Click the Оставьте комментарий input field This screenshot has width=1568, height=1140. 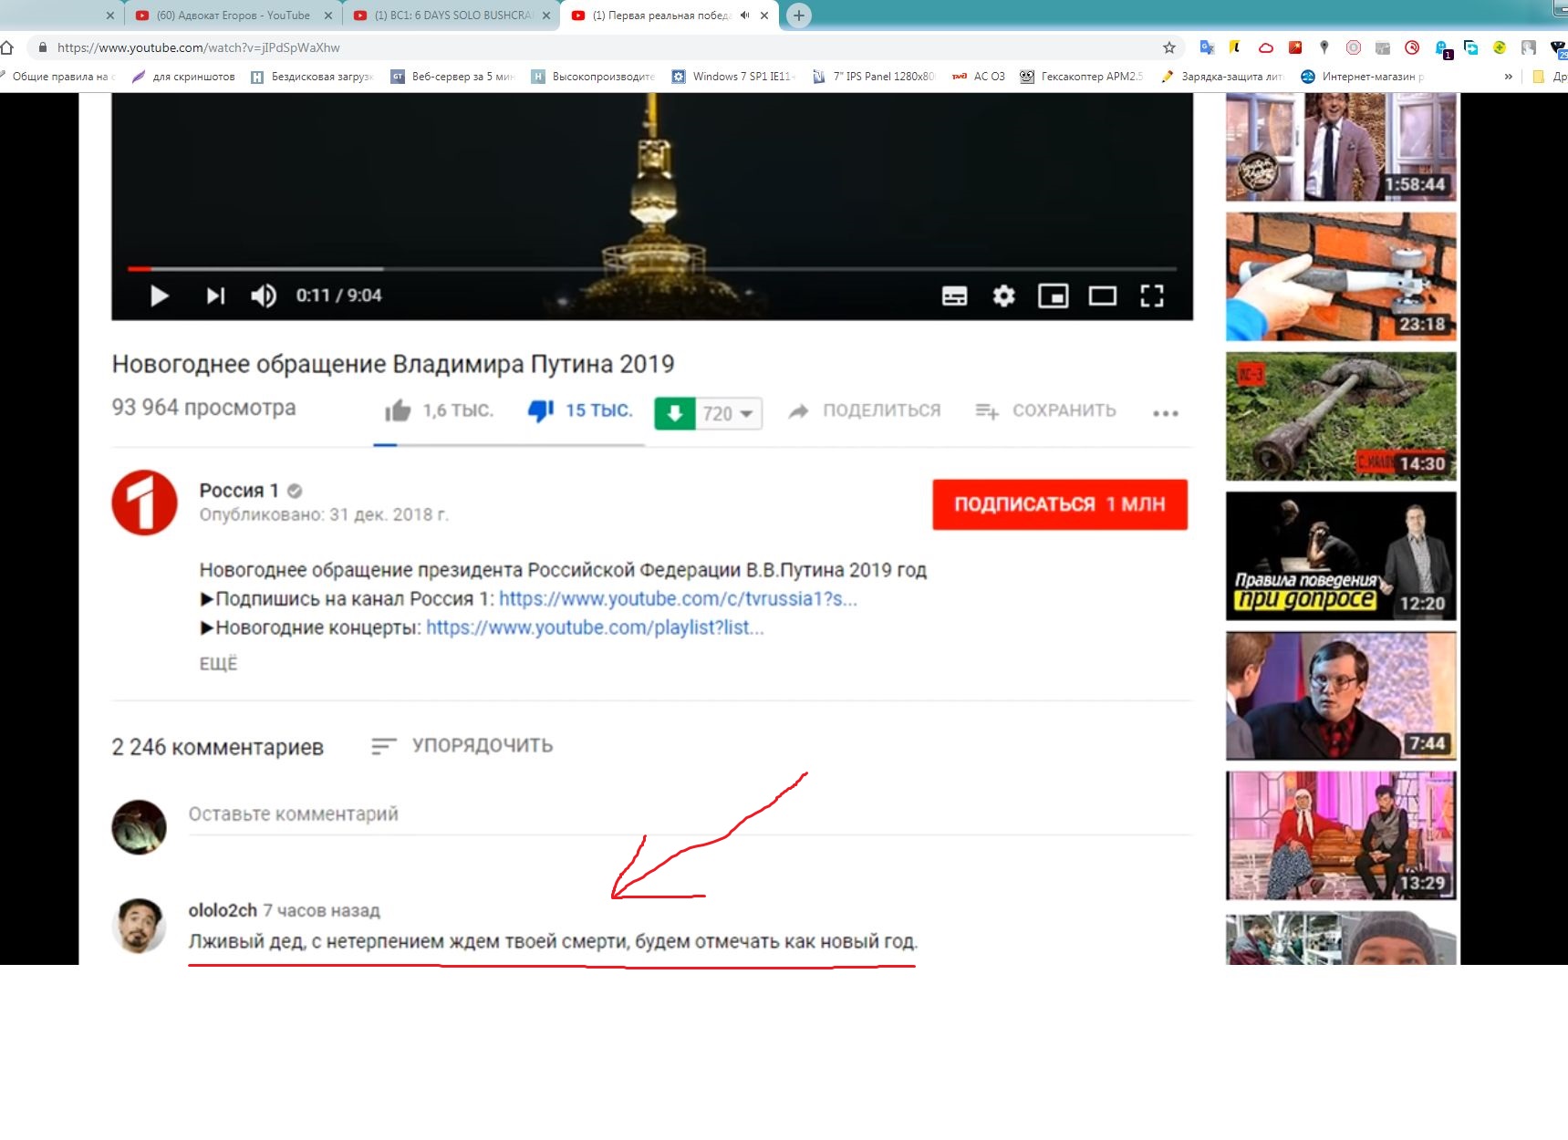(691, 814)
